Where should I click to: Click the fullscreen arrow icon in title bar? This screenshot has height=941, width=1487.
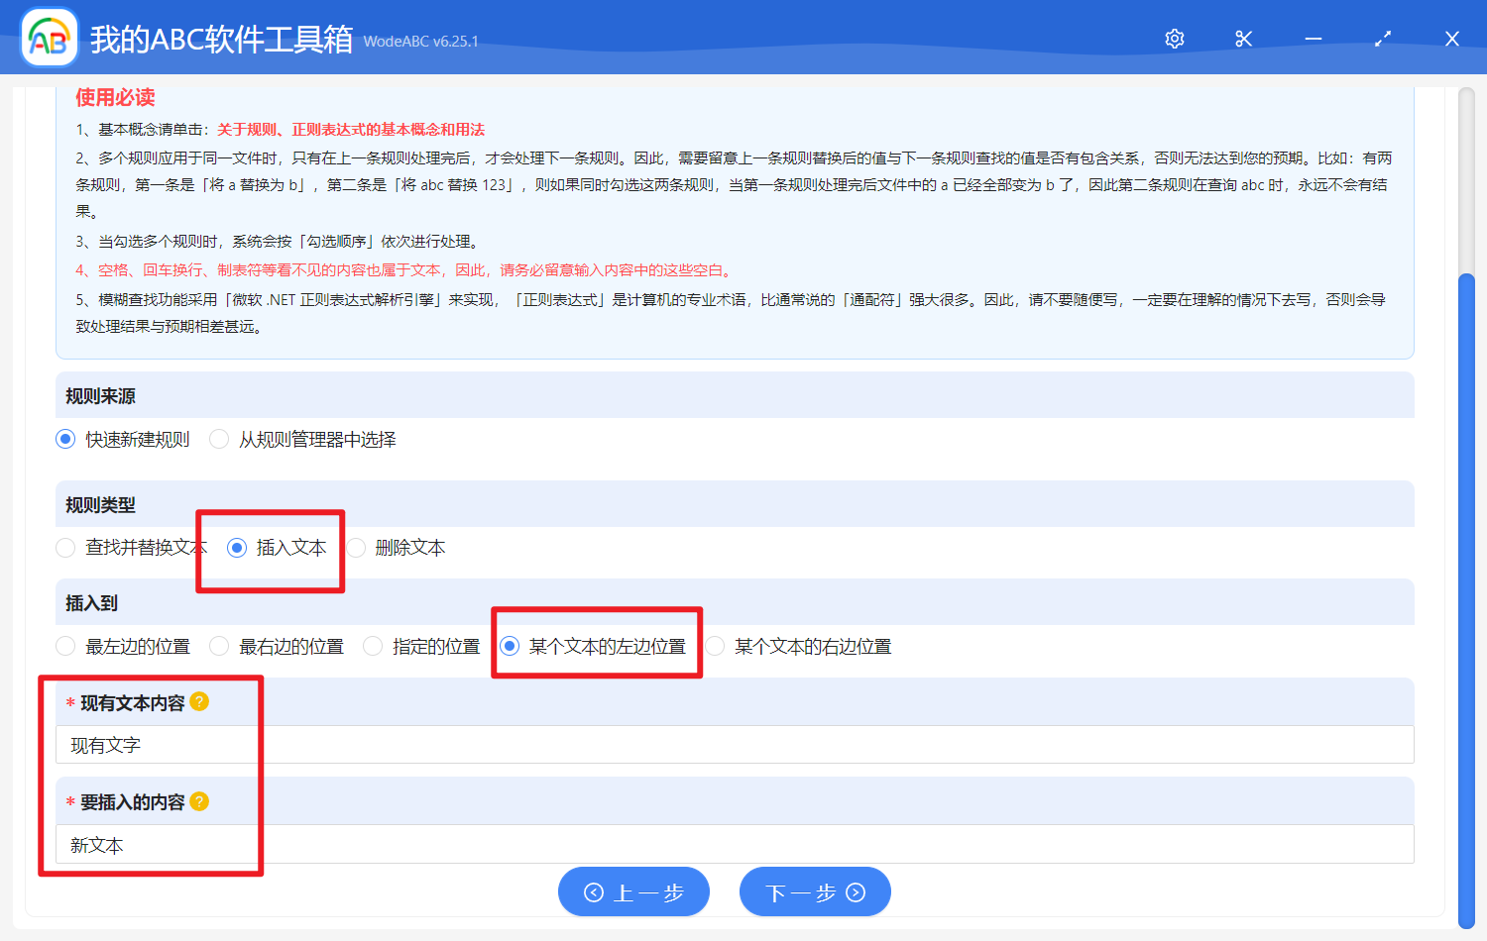coord(1382,38)
